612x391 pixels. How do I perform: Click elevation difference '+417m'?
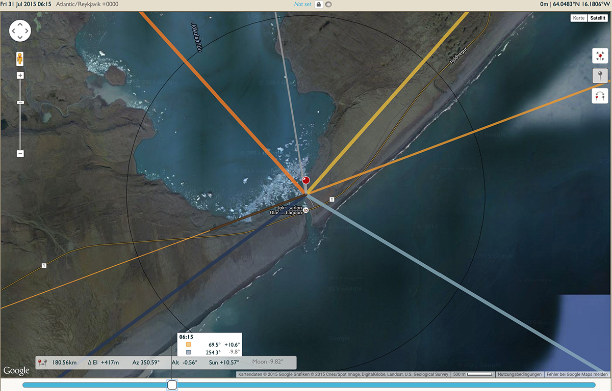110,362
